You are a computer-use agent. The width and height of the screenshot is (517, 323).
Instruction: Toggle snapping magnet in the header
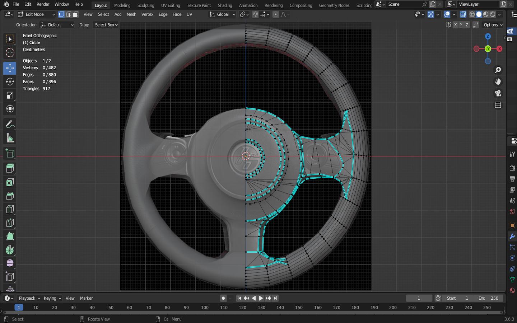coord(255,14)
